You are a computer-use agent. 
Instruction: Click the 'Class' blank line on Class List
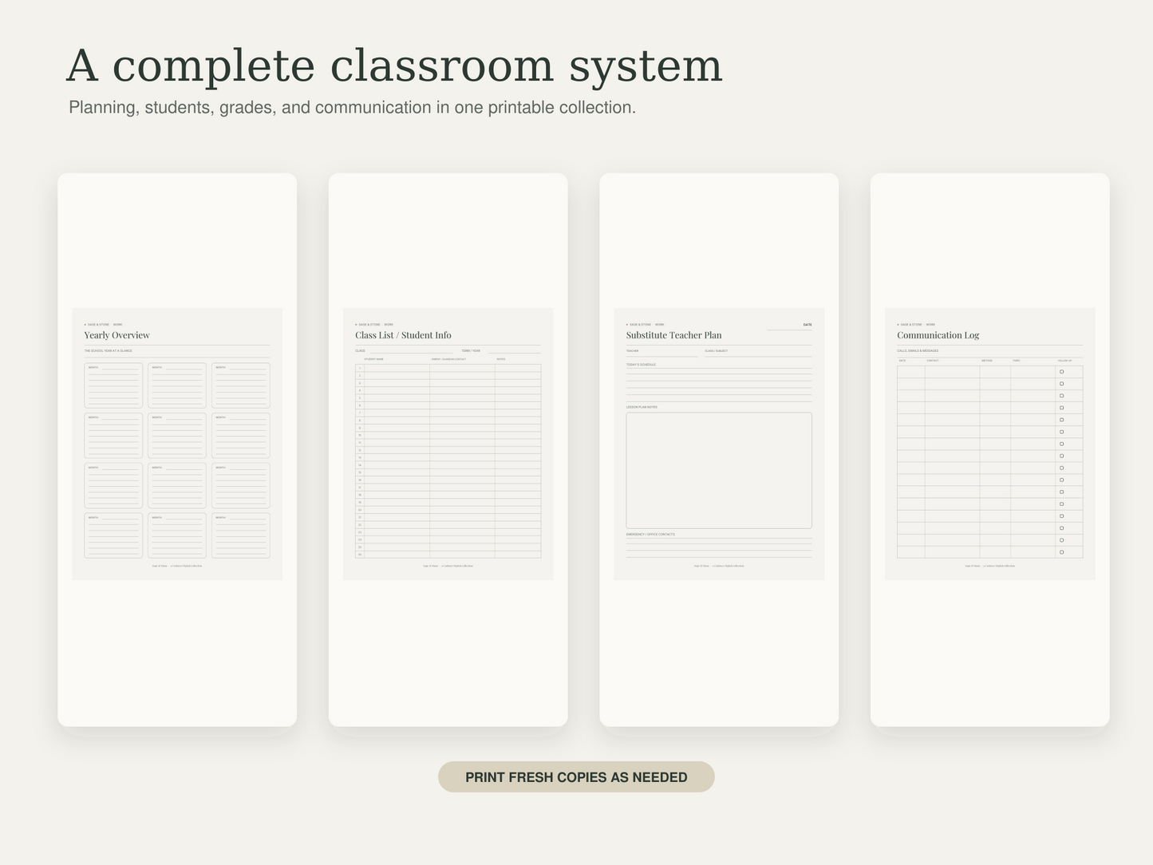coord(411,351)
